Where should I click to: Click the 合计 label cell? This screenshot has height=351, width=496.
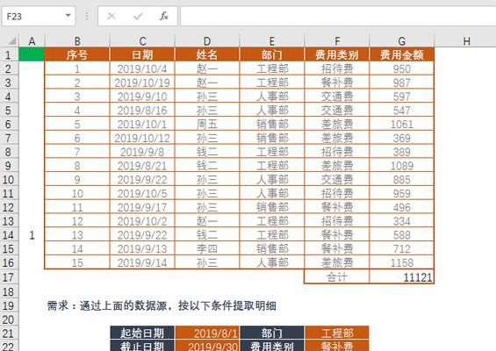coord(337,277)
